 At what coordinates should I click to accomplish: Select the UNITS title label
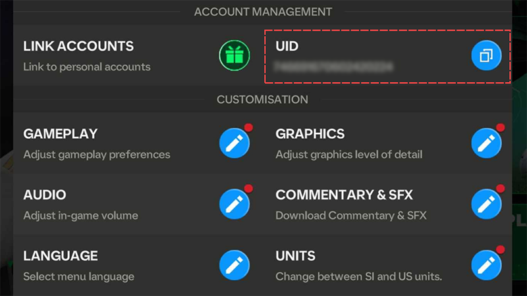[295, 256]
